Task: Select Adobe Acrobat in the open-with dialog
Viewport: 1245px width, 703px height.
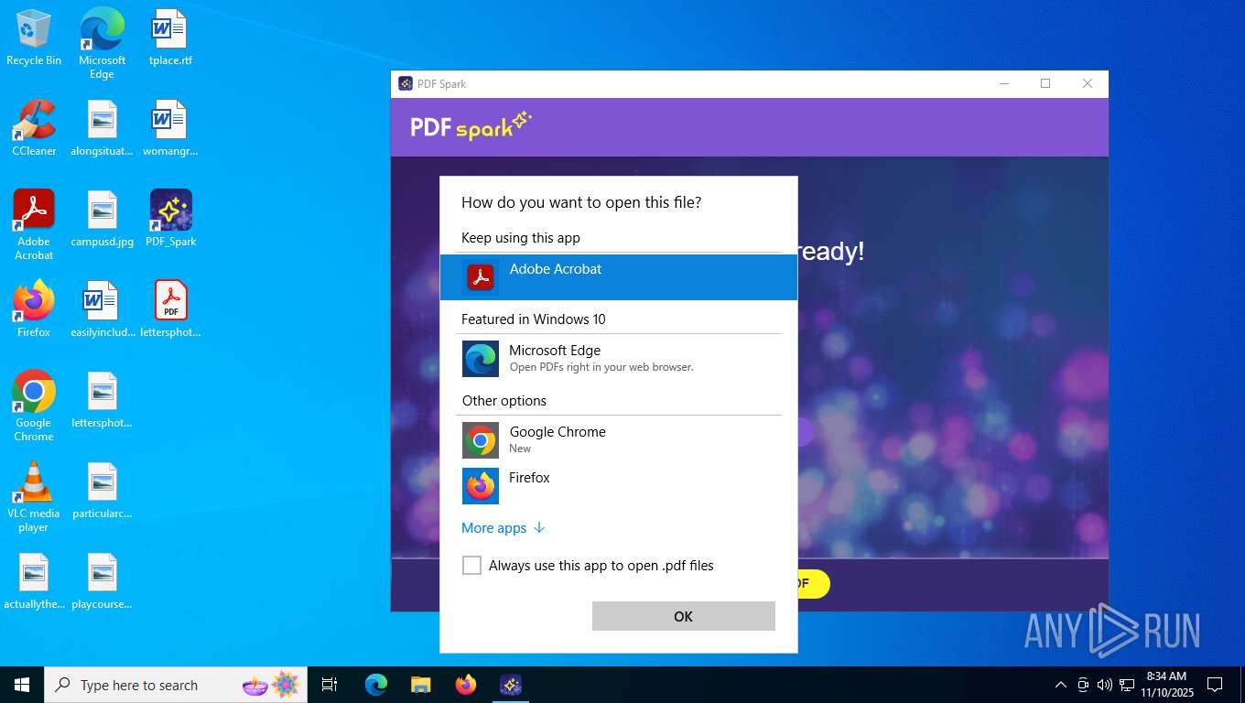Action: click(619, 276)
